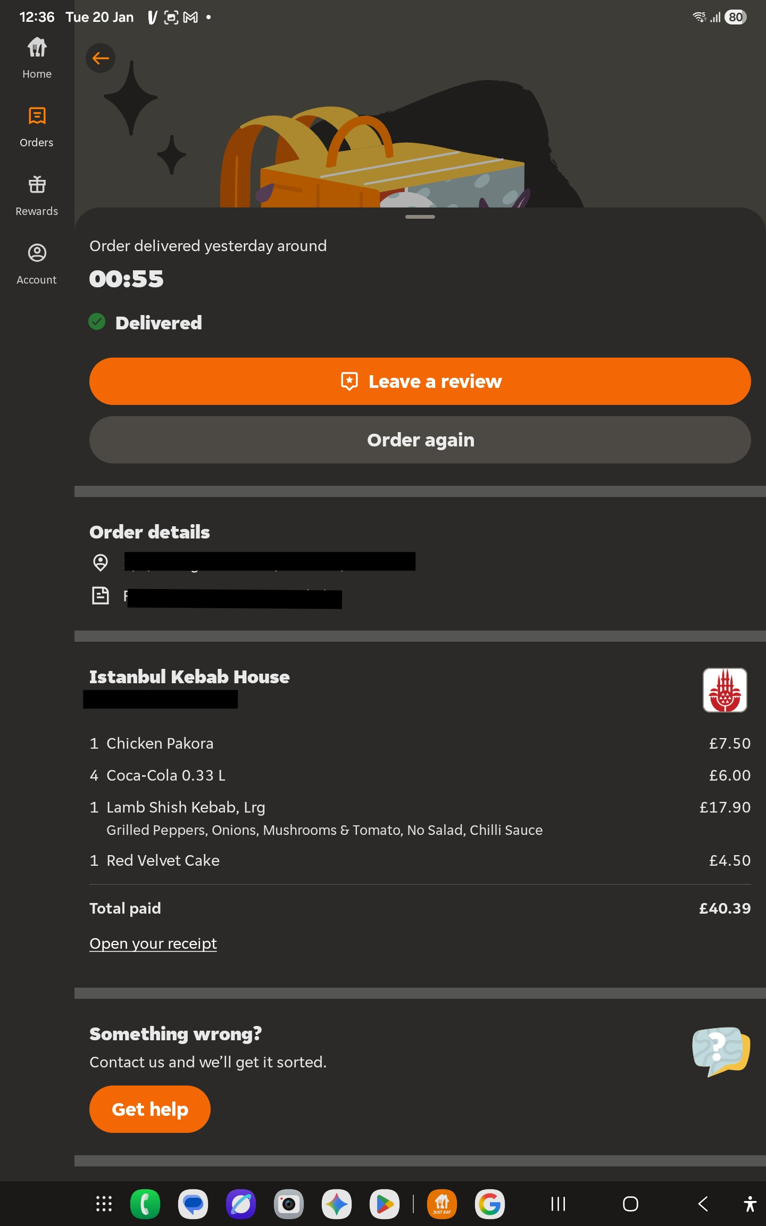Launch the Camera app from taskbar
The width and height of the screenshot is (766, 1226).
click(289, 1204)
